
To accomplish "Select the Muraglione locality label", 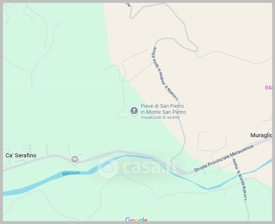I will pos(261,135).
